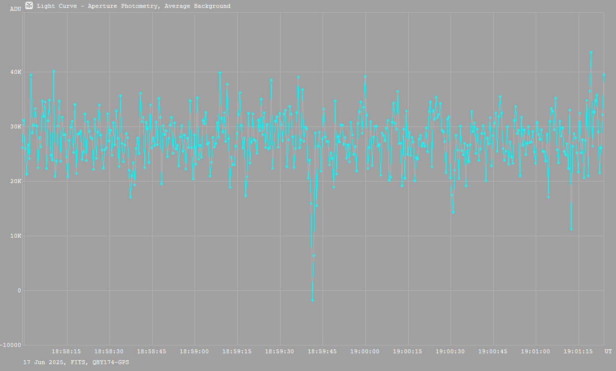The image size is (616, 371).
Task: Click the 0 label on the Y axis
Action: [x=19, y=290]
